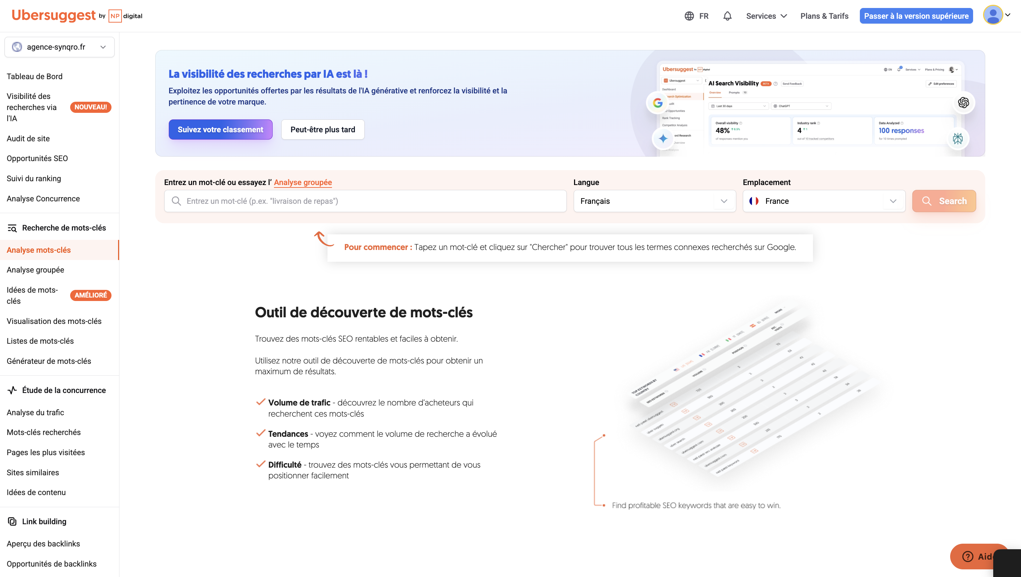
Task: Open Sites similaires
Action: pyautogui.click(x=33, y=473)
